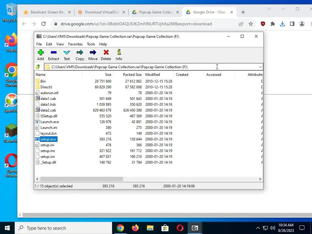Select the data2.cab file icon
The height and width of the screenshot is (234, 312).
pos(37,110)
